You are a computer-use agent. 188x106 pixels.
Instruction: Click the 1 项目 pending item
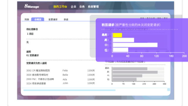tap(30, 34)
